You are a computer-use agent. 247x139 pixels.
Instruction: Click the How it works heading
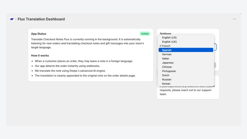tap(40, 56)
